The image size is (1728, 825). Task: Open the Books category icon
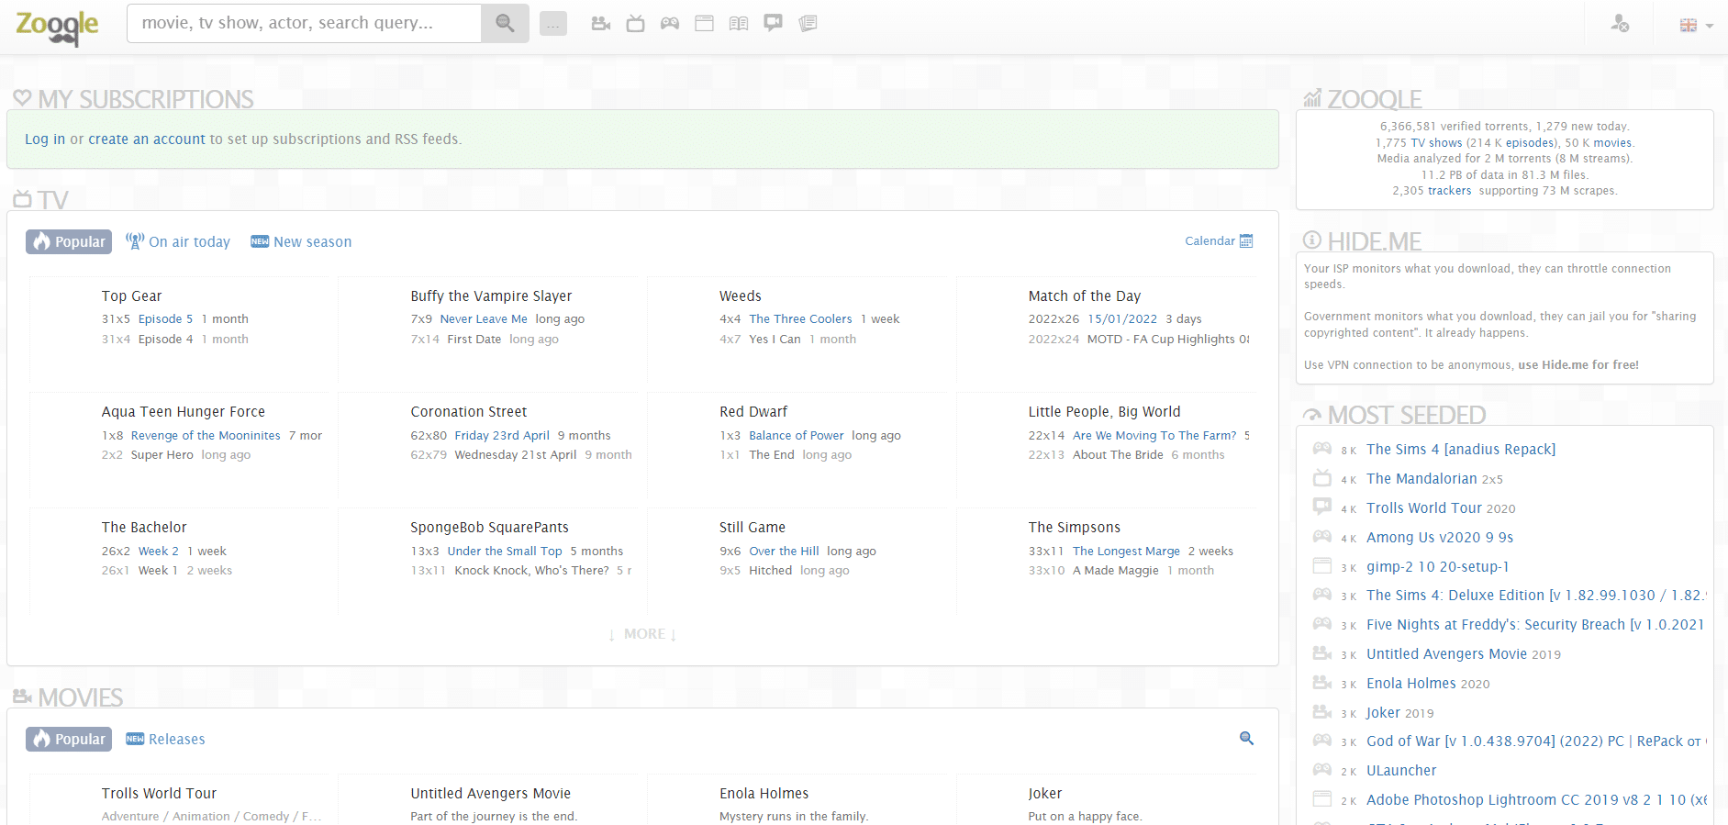[x=739, y=24]
